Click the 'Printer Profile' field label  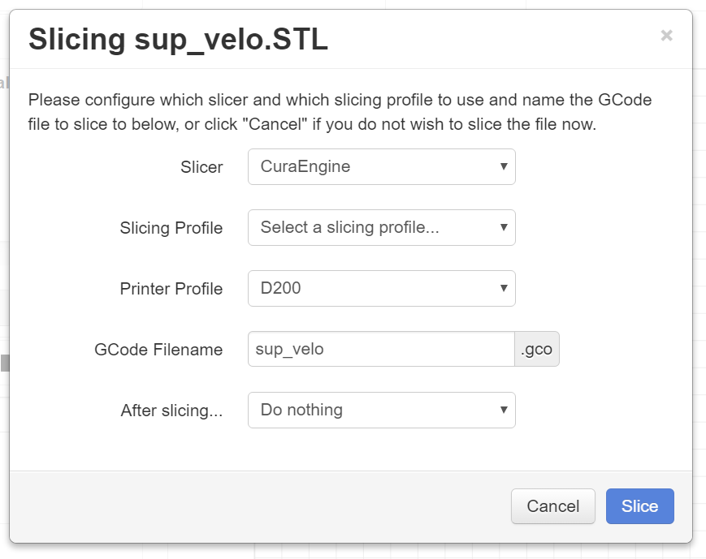coord(171,289)
